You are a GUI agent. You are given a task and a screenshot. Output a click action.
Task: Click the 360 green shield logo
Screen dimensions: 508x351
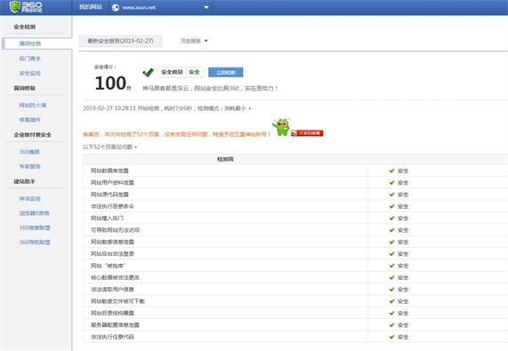(15, 6)
